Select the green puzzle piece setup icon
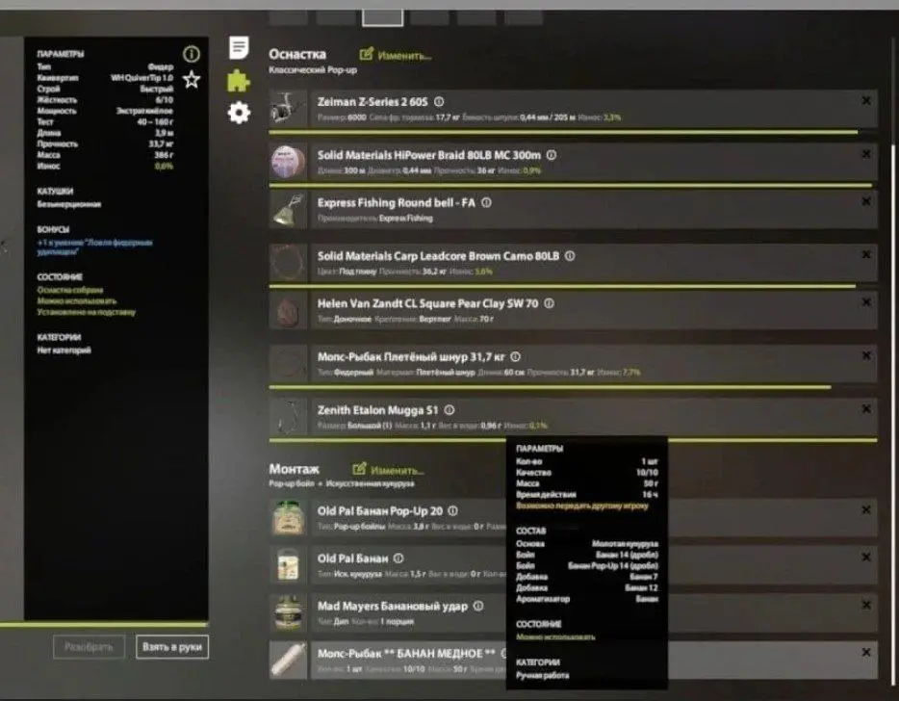The width and height of the screenshot is (899, 701). pos(238,81)
